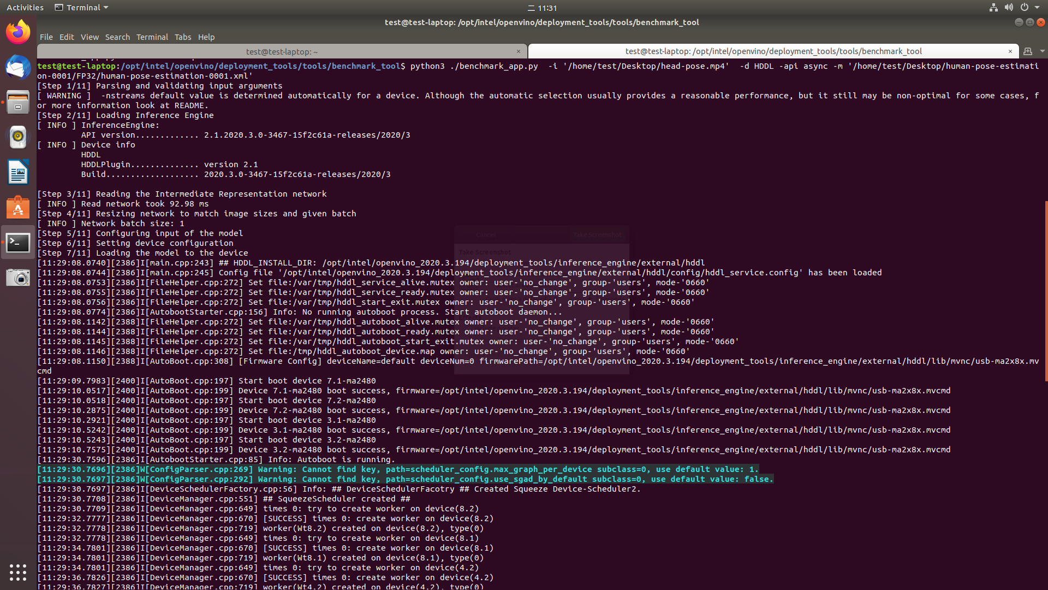Viewport: 1048px width, 590px height.
Task: Click the 'Start boot device 7.1-ma2480' line
Action: tap(206, 381)
